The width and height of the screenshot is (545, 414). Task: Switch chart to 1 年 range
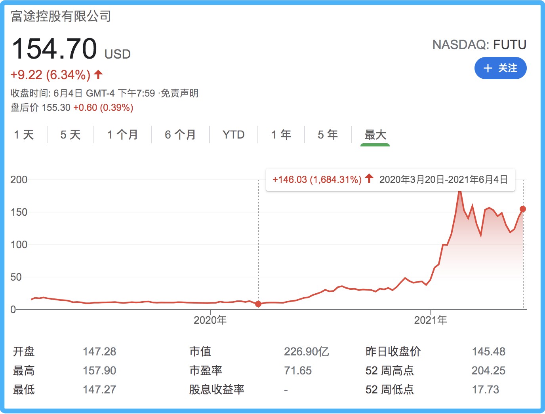[x=281, y=135]
